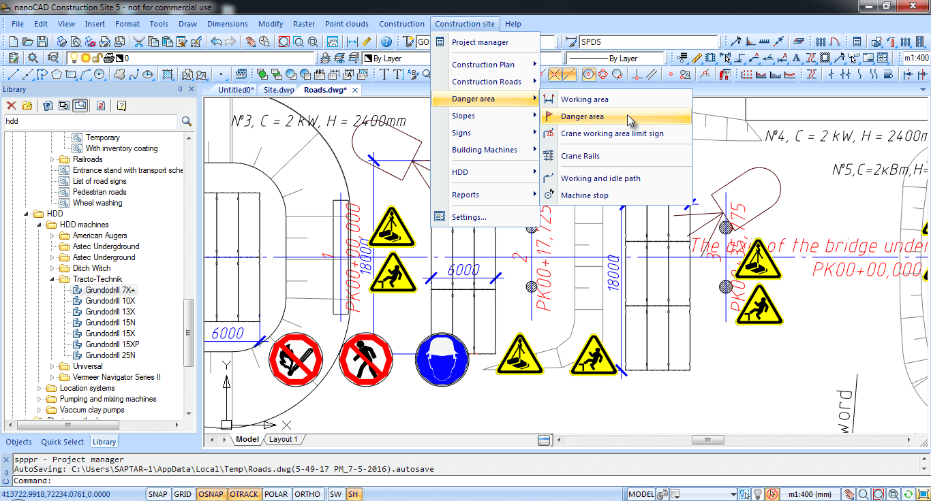
Task: Click the dimension style brush icon before SPDS
Action: tap(570, 42)
